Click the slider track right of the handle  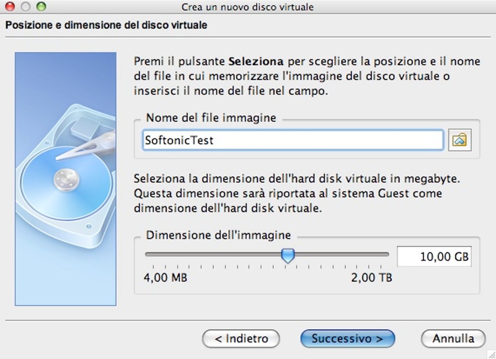pos(340,254)
